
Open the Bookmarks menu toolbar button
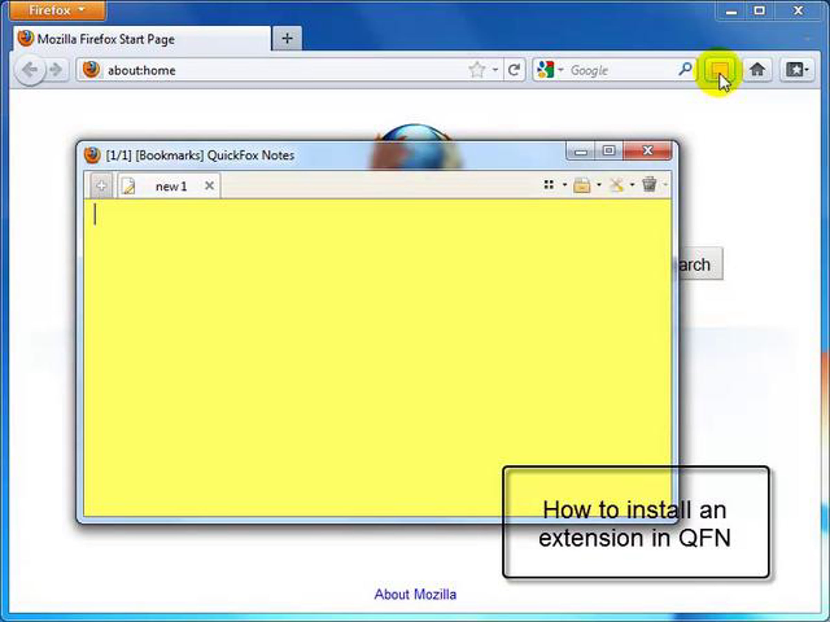(797, 70)
